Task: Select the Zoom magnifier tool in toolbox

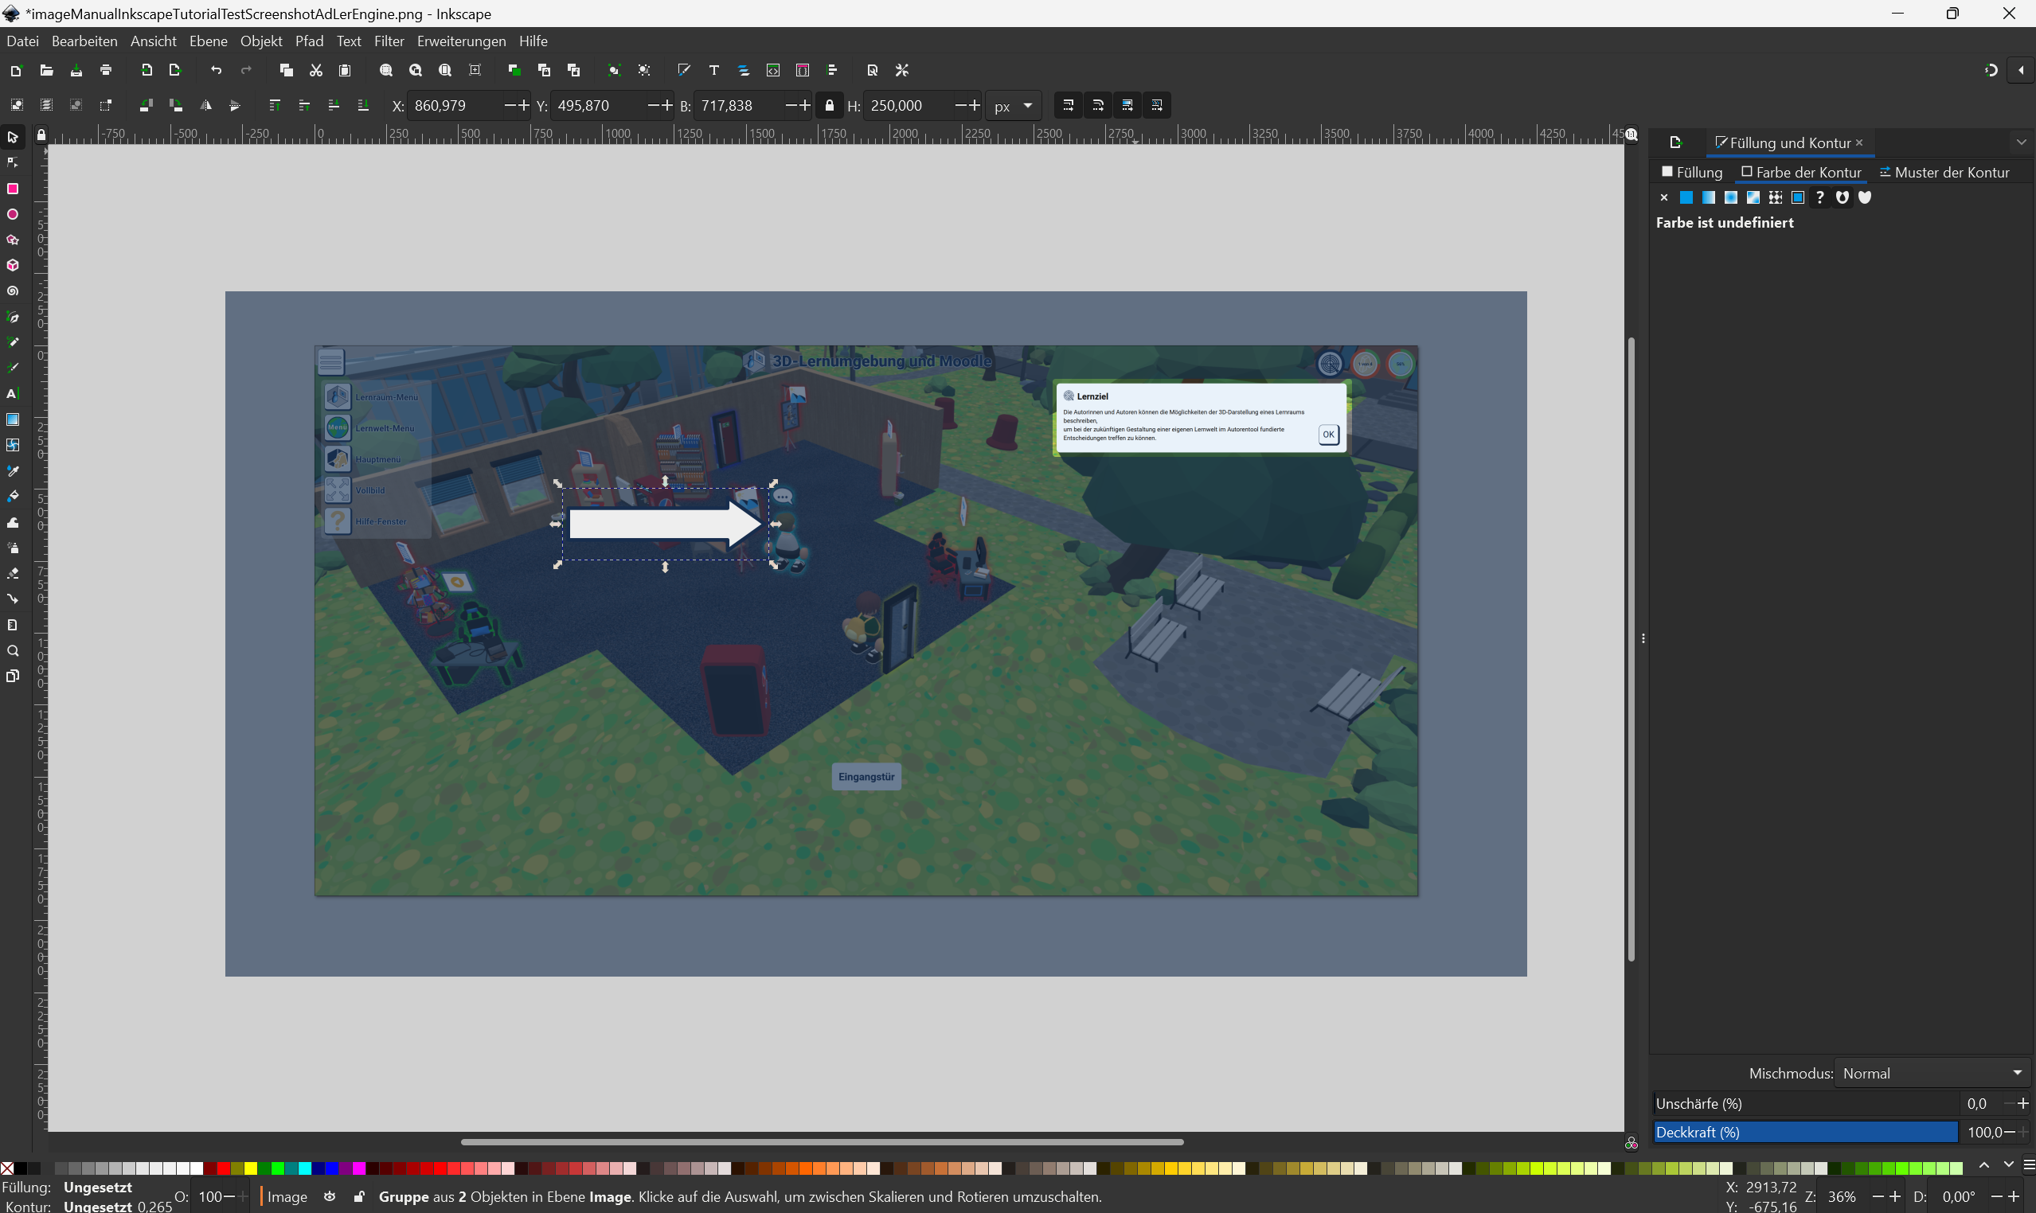Action: click(12, 650)
